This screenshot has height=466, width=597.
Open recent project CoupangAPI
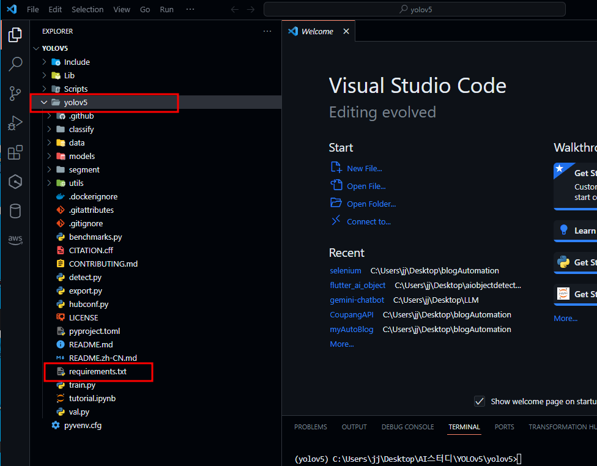352,315
